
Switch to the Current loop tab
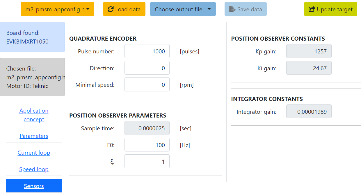coord(34,153)
